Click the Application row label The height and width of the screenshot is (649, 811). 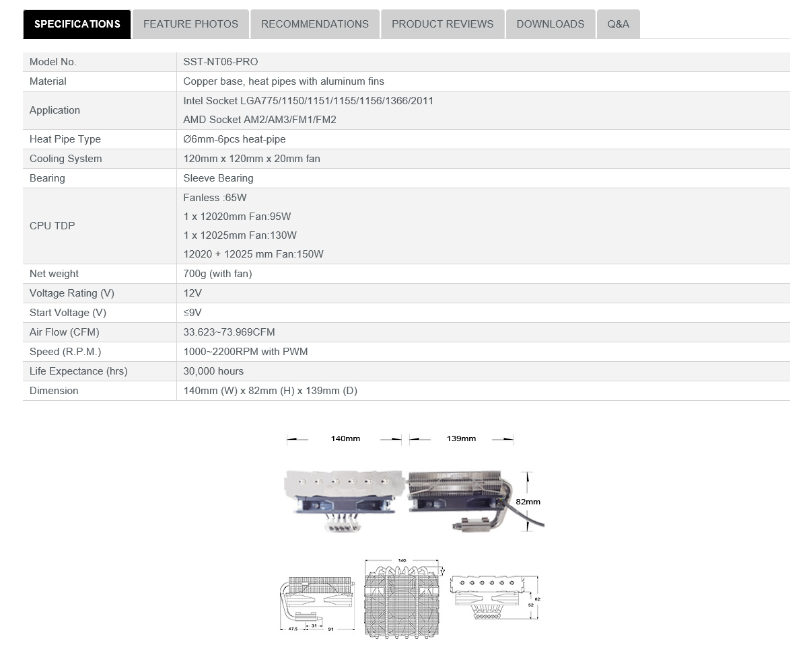[55, 110]
